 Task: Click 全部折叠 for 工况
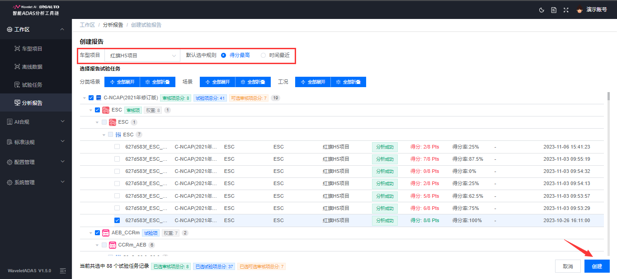pos(349,82)
